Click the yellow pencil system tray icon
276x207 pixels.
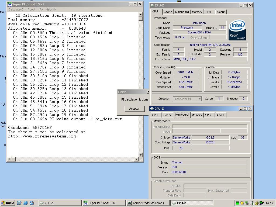pyautogui.click(x=257, y=203)
